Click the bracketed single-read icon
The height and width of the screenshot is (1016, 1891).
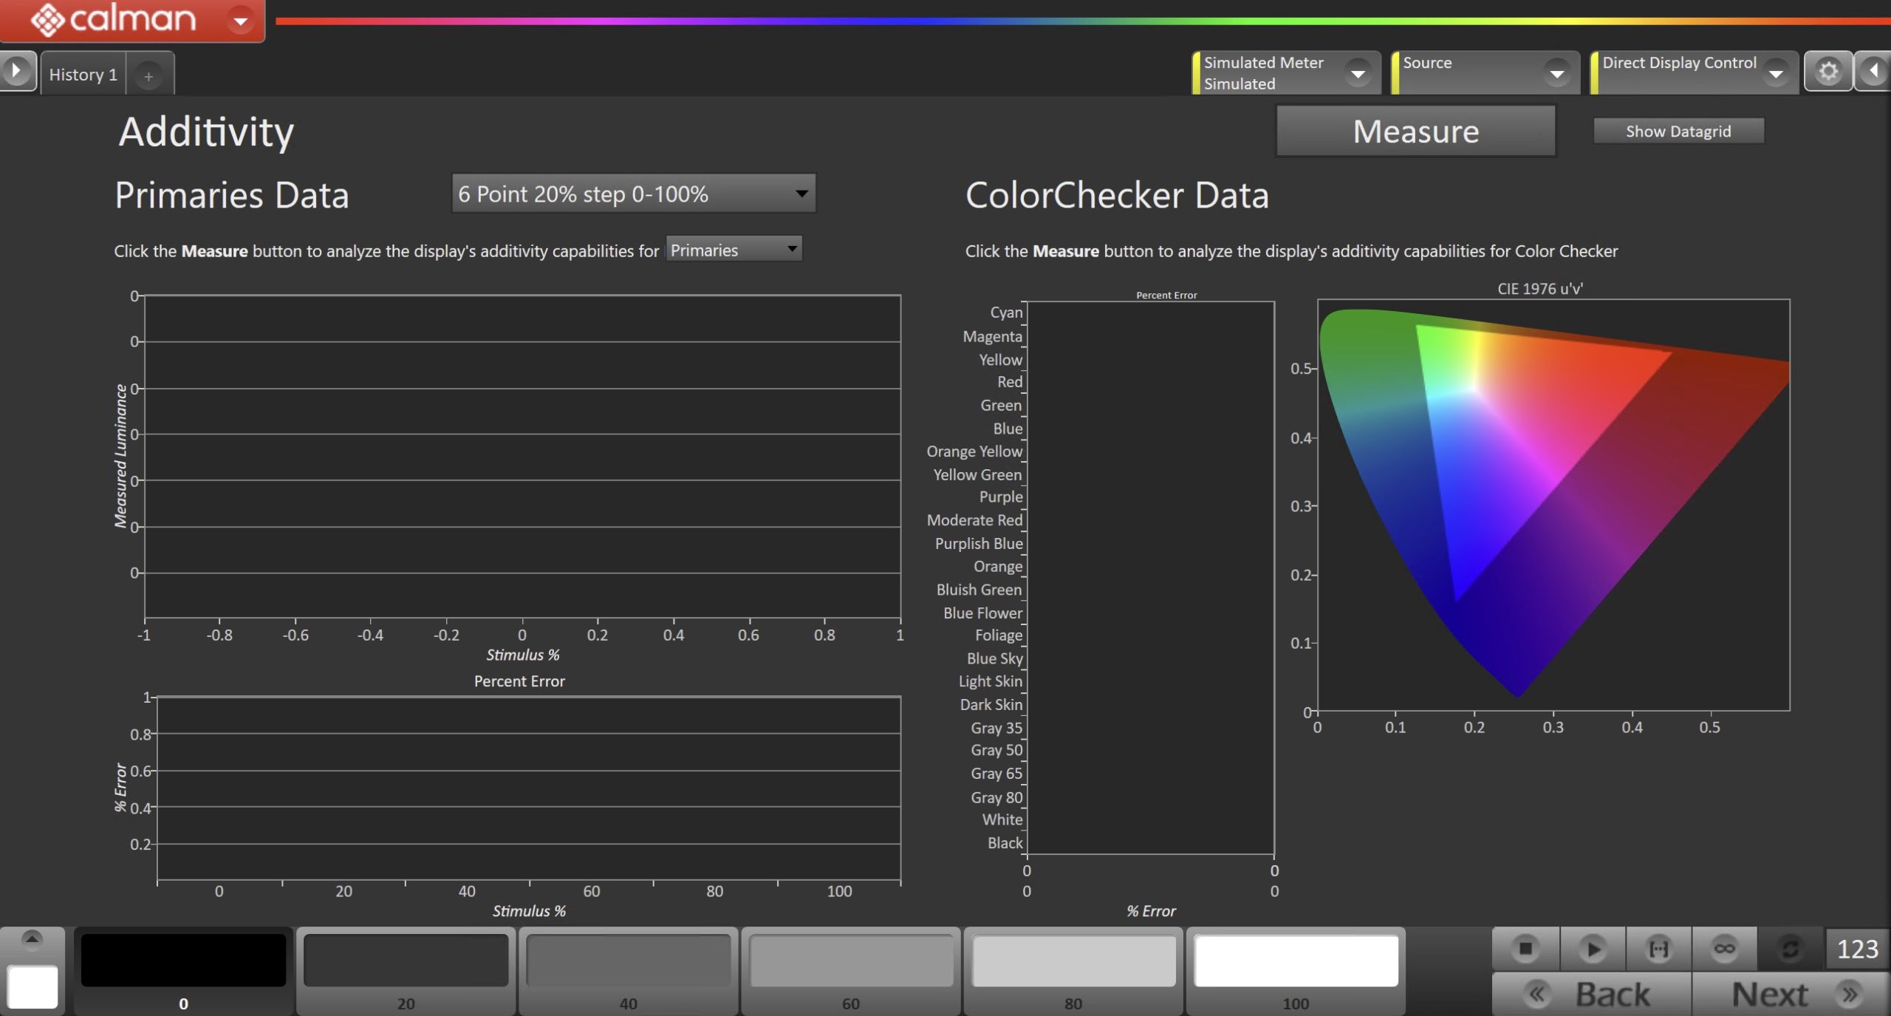coord(1658,948)
